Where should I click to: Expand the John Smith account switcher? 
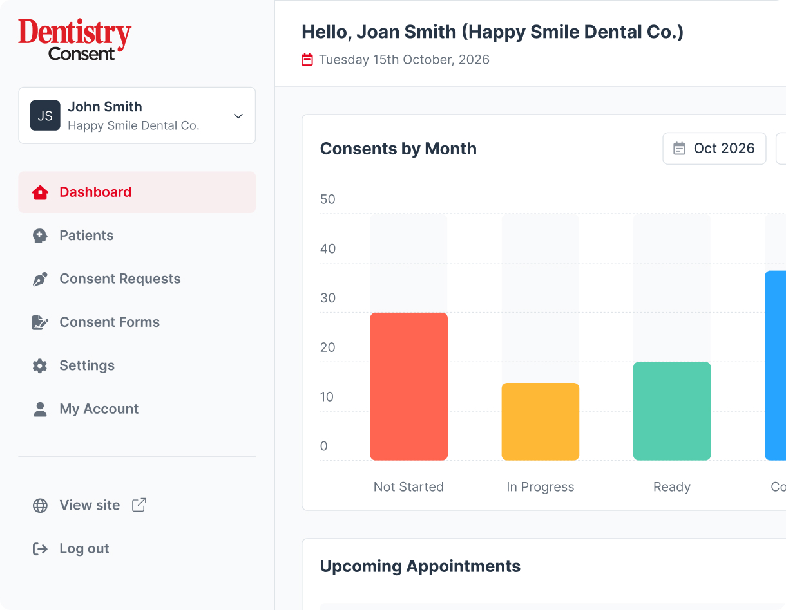click(x=137, y=116)
